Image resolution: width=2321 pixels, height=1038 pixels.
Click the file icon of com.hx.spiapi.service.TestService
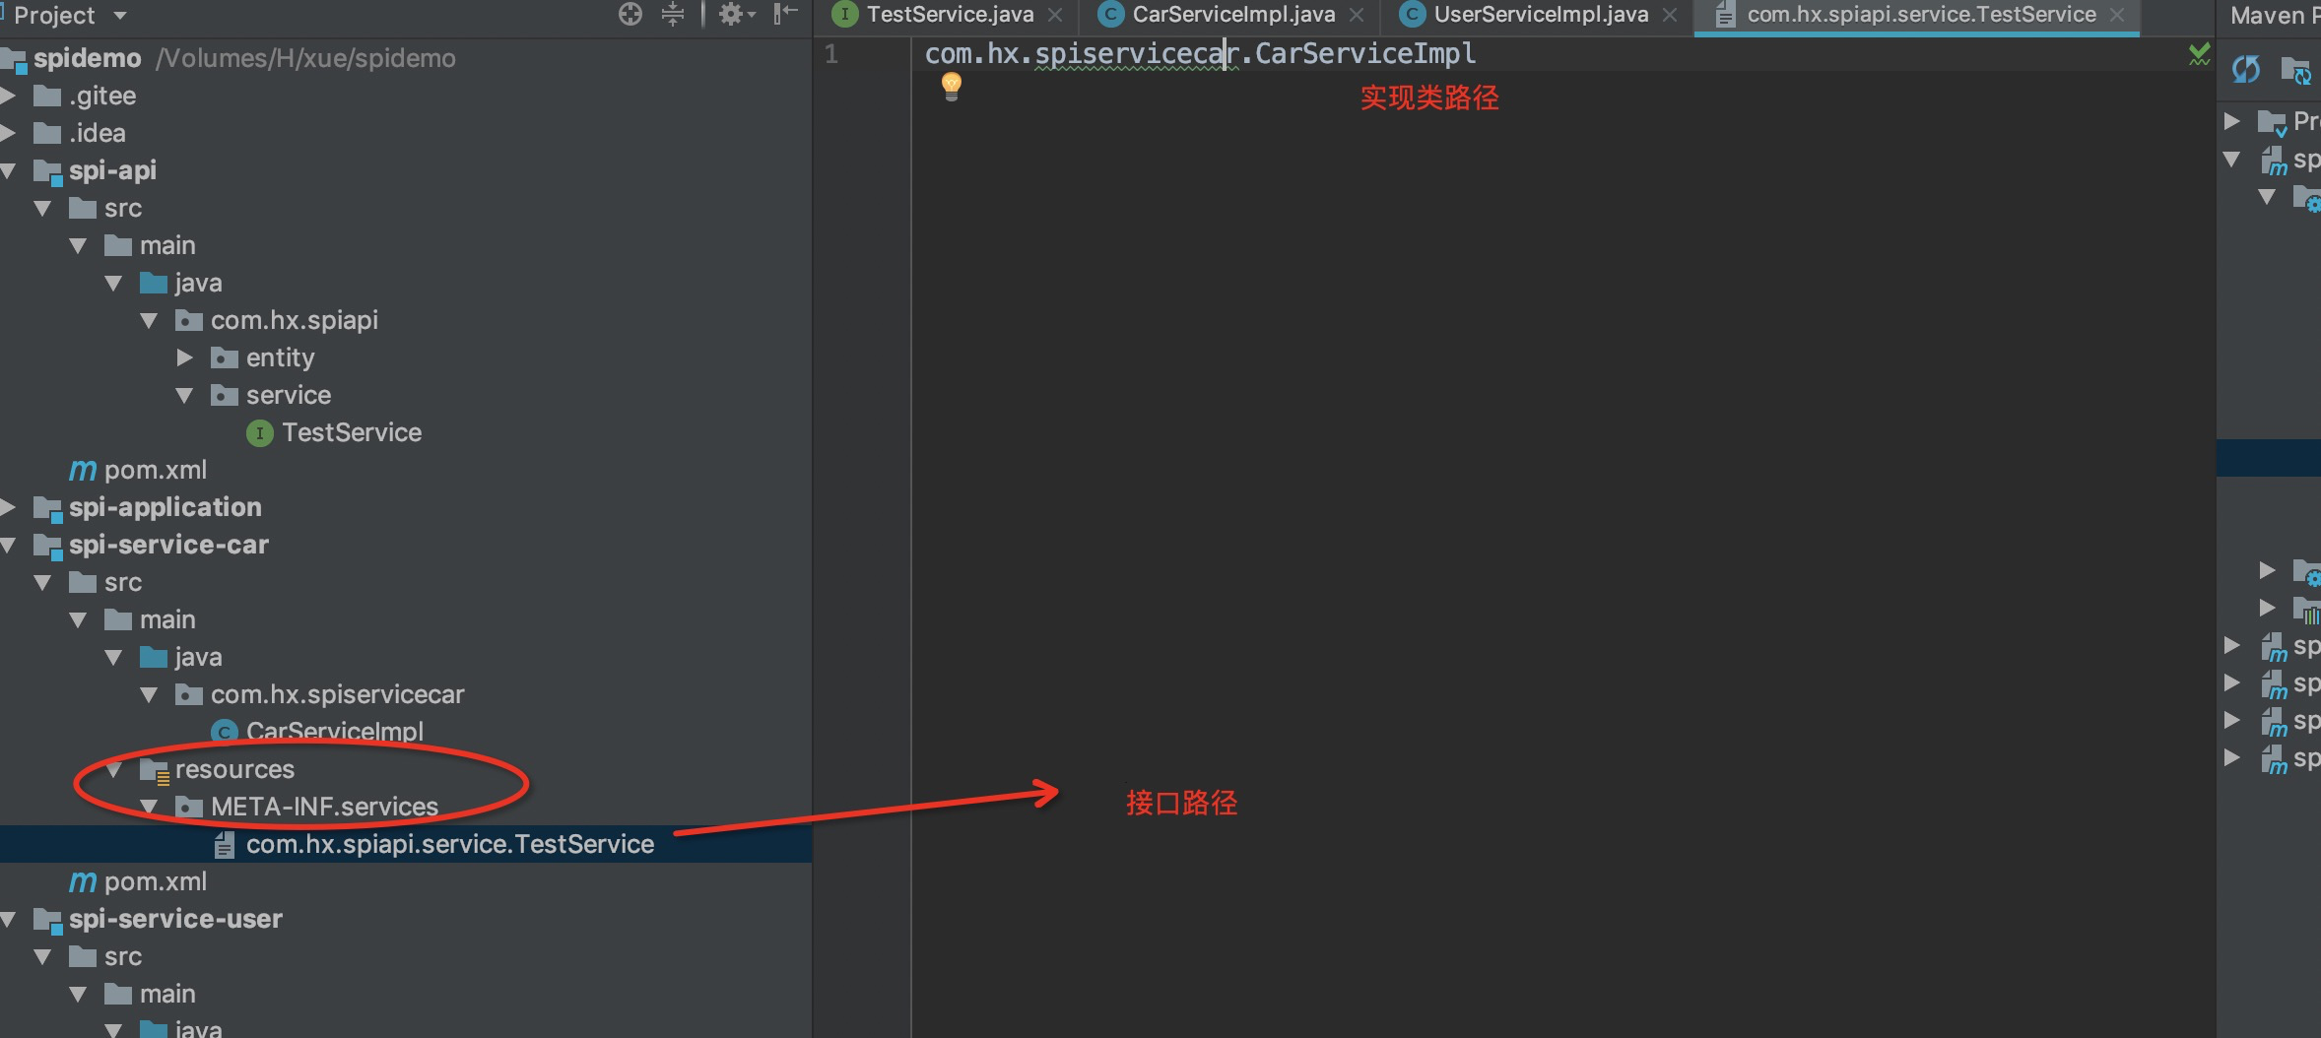pyautogui.click(x=225, y=845)
